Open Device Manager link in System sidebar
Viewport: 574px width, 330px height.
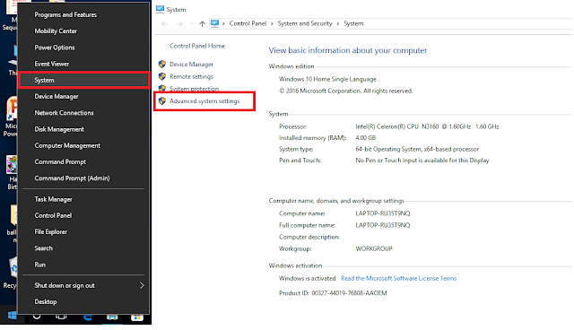pyautogui.click(x=191, y=65)
